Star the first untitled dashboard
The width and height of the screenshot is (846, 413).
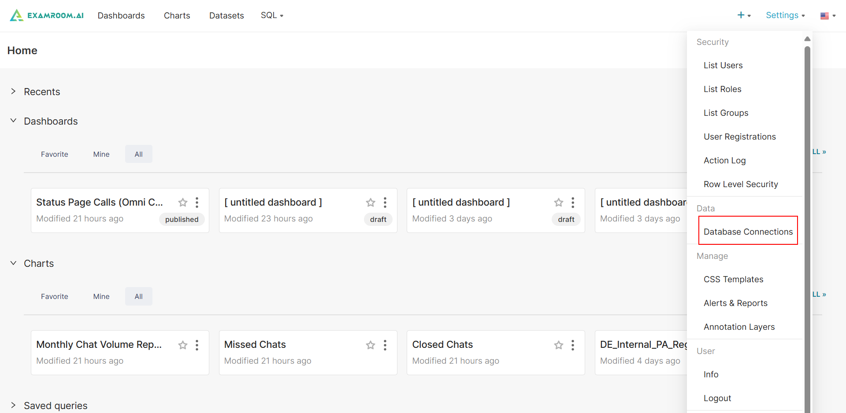pyautogui.click(x=371, y=203)
